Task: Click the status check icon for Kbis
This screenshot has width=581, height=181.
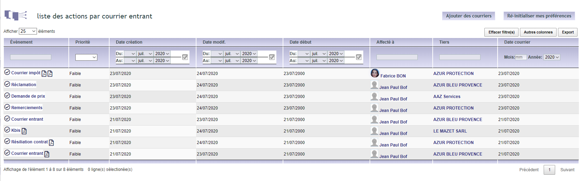Action: pos(7,130)
